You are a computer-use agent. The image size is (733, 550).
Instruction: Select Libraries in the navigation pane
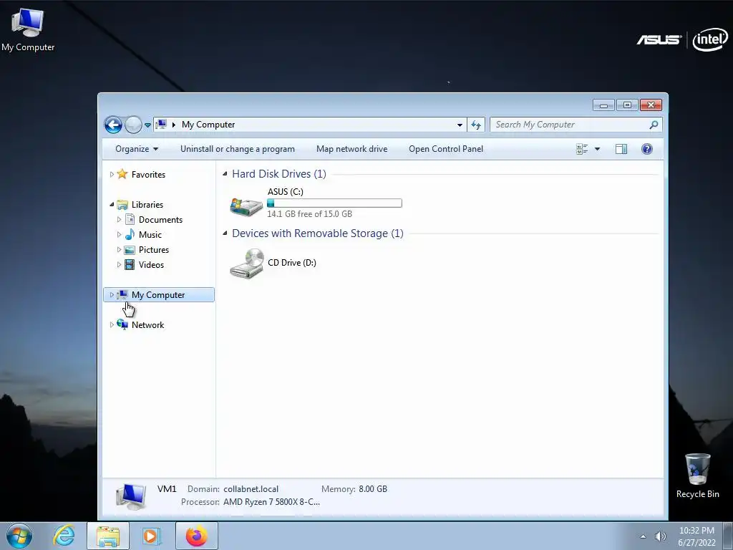(x=147, y=204)
